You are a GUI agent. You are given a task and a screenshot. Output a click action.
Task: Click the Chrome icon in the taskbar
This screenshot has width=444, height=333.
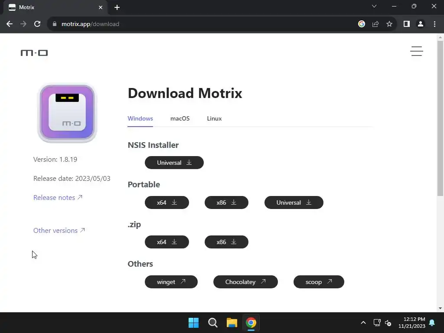(251, 323)
